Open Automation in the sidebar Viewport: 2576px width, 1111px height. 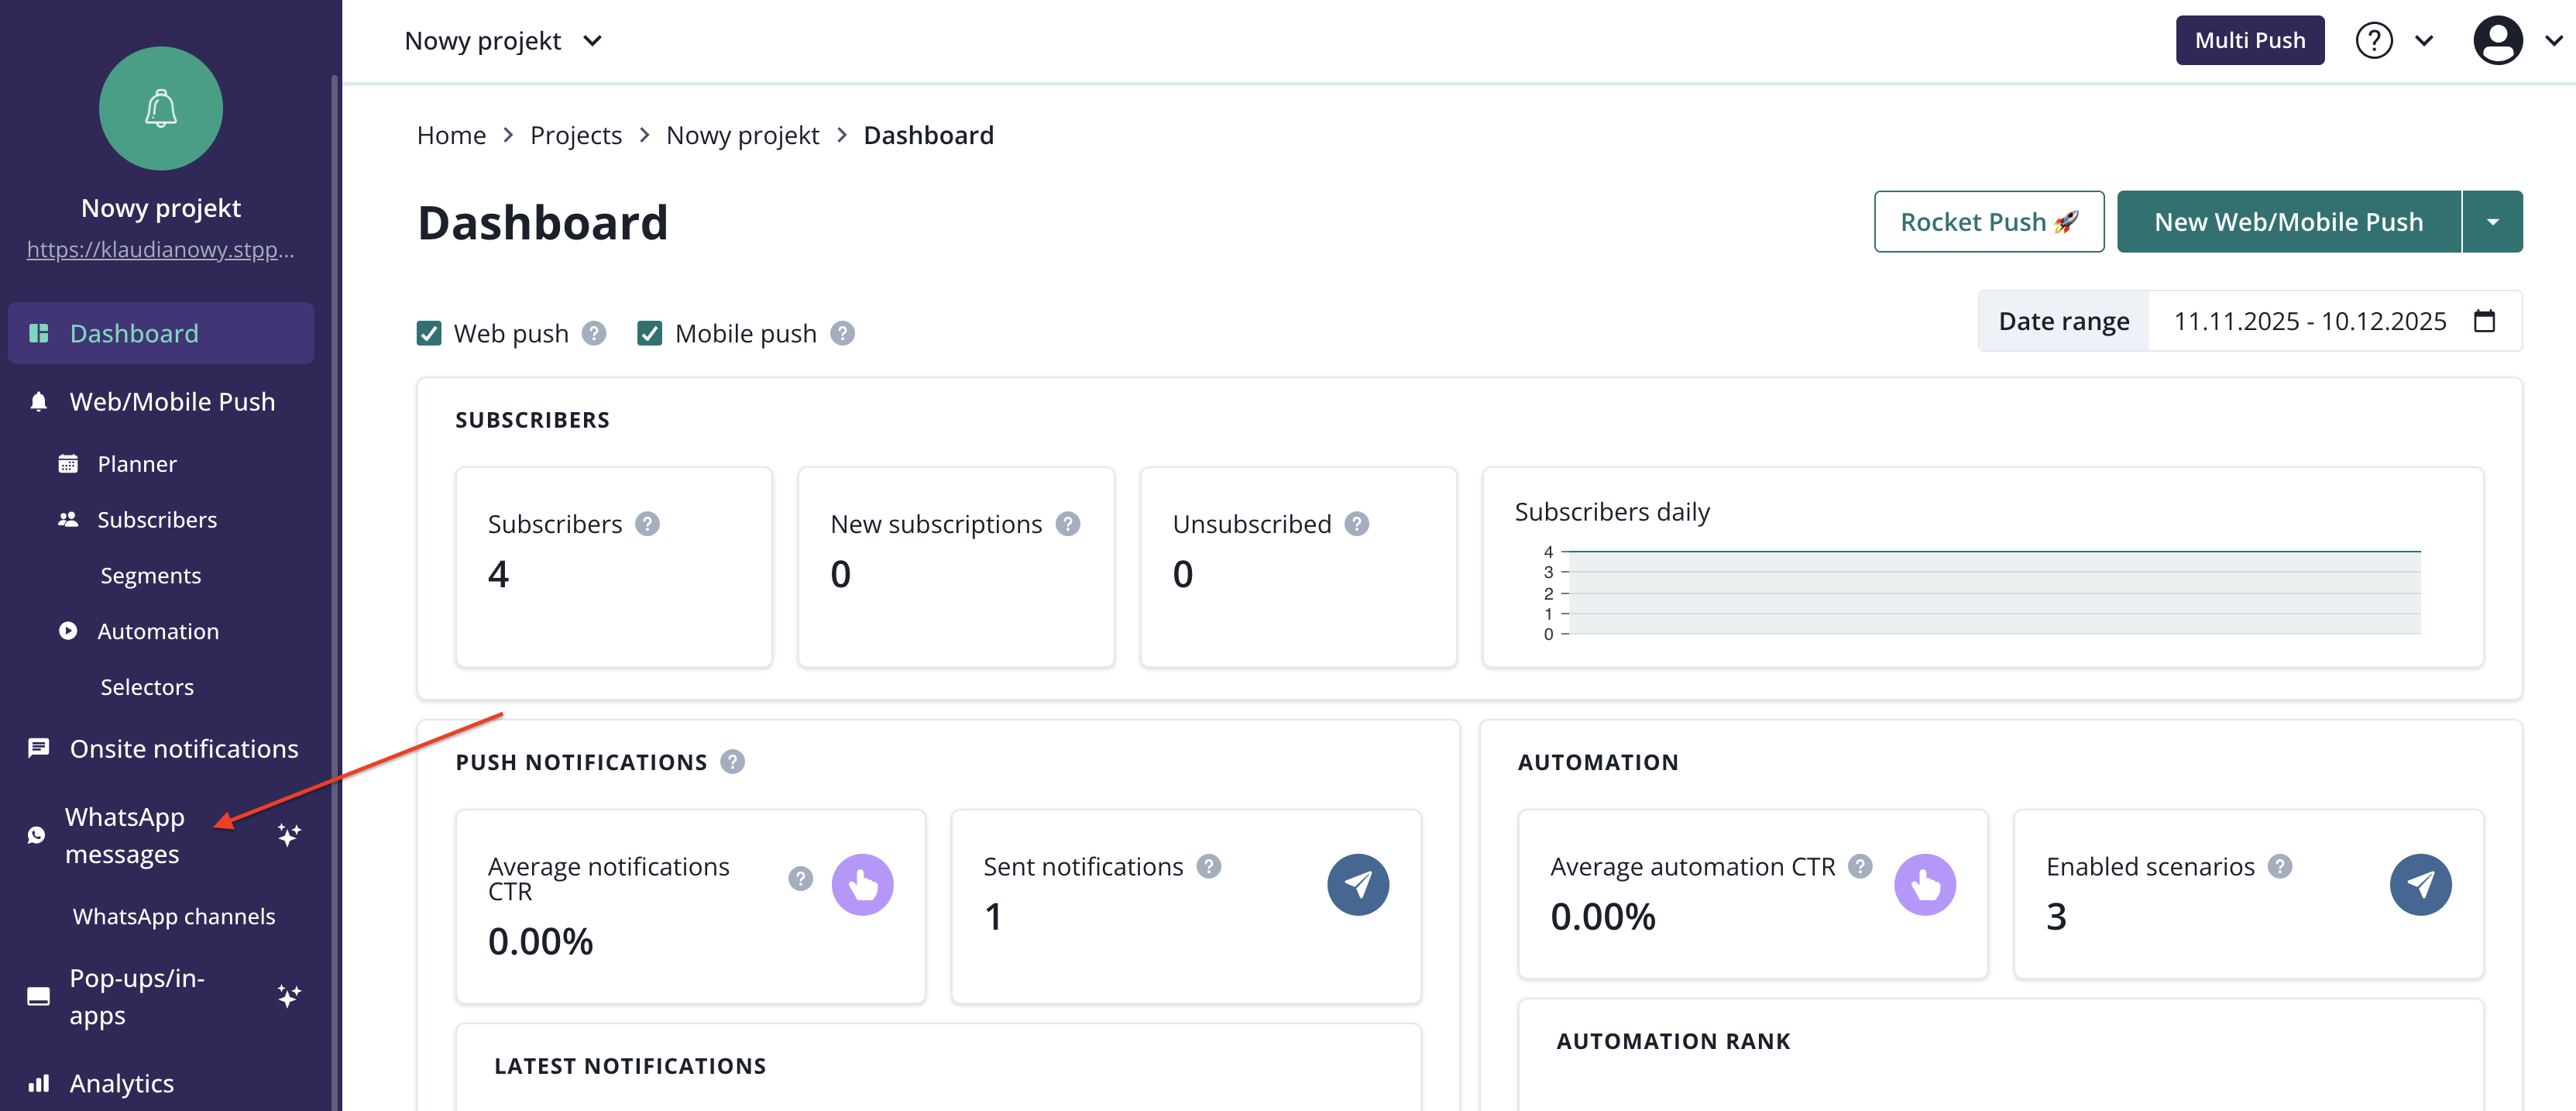[x=157, y=631]
